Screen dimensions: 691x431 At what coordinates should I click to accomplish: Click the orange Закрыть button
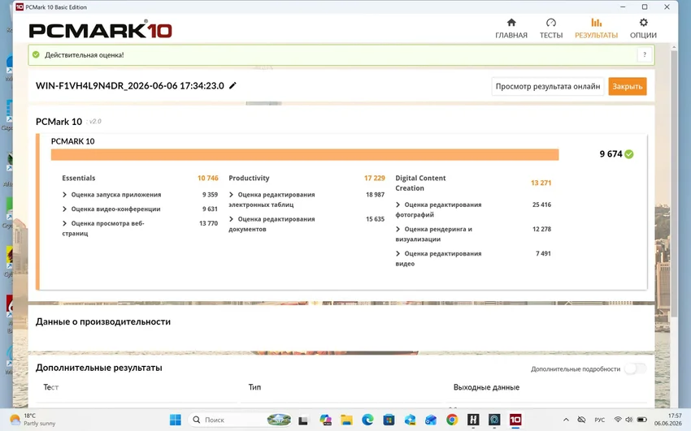pos(627,87)
